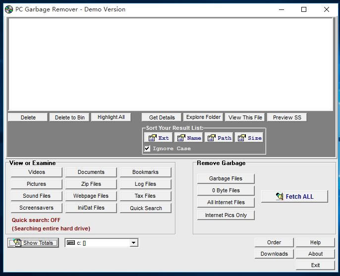Viewport: 340px width, 276px height.
Task: Click Delete to Bin
Action: [x=69, y=117]
